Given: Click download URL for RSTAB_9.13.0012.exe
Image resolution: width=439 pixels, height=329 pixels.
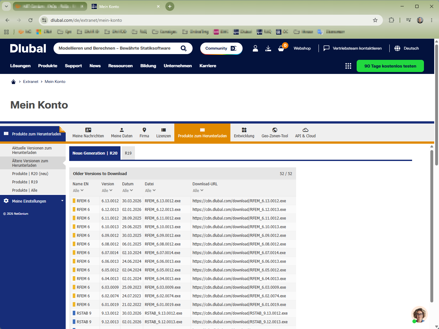Looking at the screenshot, I should (x=240, y=313).
